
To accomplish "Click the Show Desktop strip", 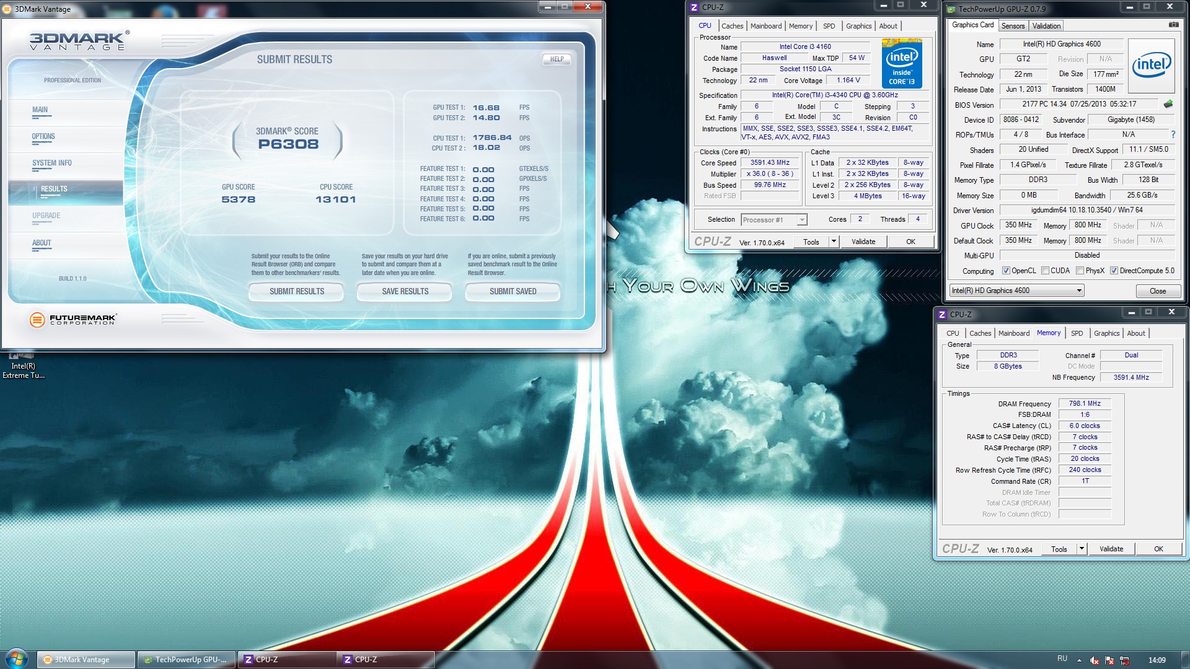I will 1185,660.
